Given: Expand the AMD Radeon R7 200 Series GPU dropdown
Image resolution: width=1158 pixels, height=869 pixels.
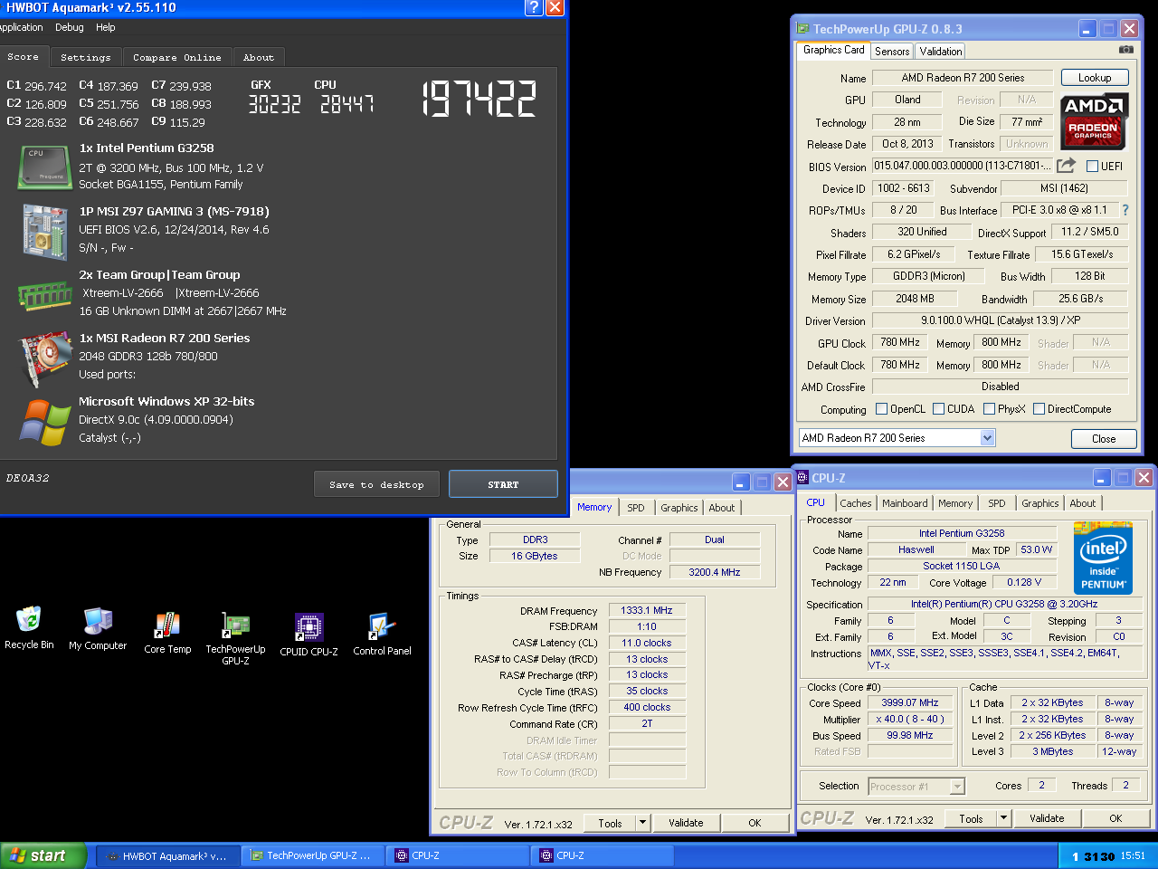Looking at the screenshot, I should coord(987,438).
